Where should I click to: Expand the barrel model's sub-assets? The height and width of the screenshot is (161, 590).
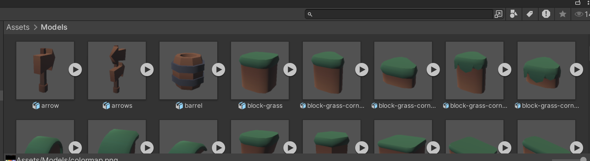[219, 70]
